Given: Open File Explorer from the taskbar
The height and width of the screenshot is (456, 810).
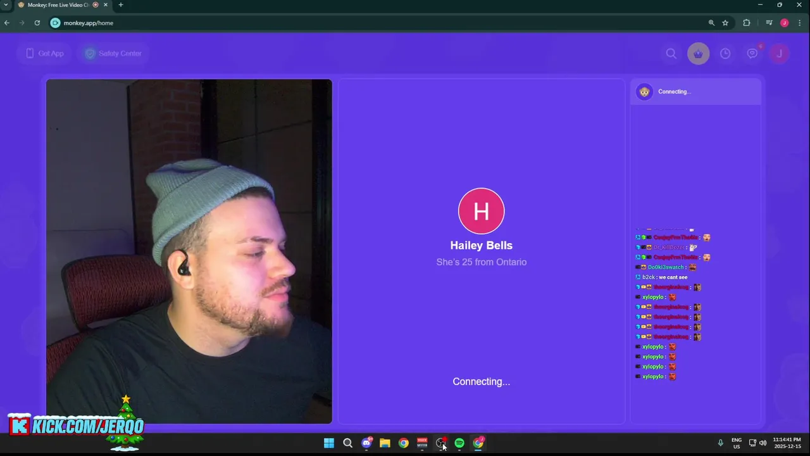Looking at the screenshot, I should pyautogui.click(x=385, y=443).
